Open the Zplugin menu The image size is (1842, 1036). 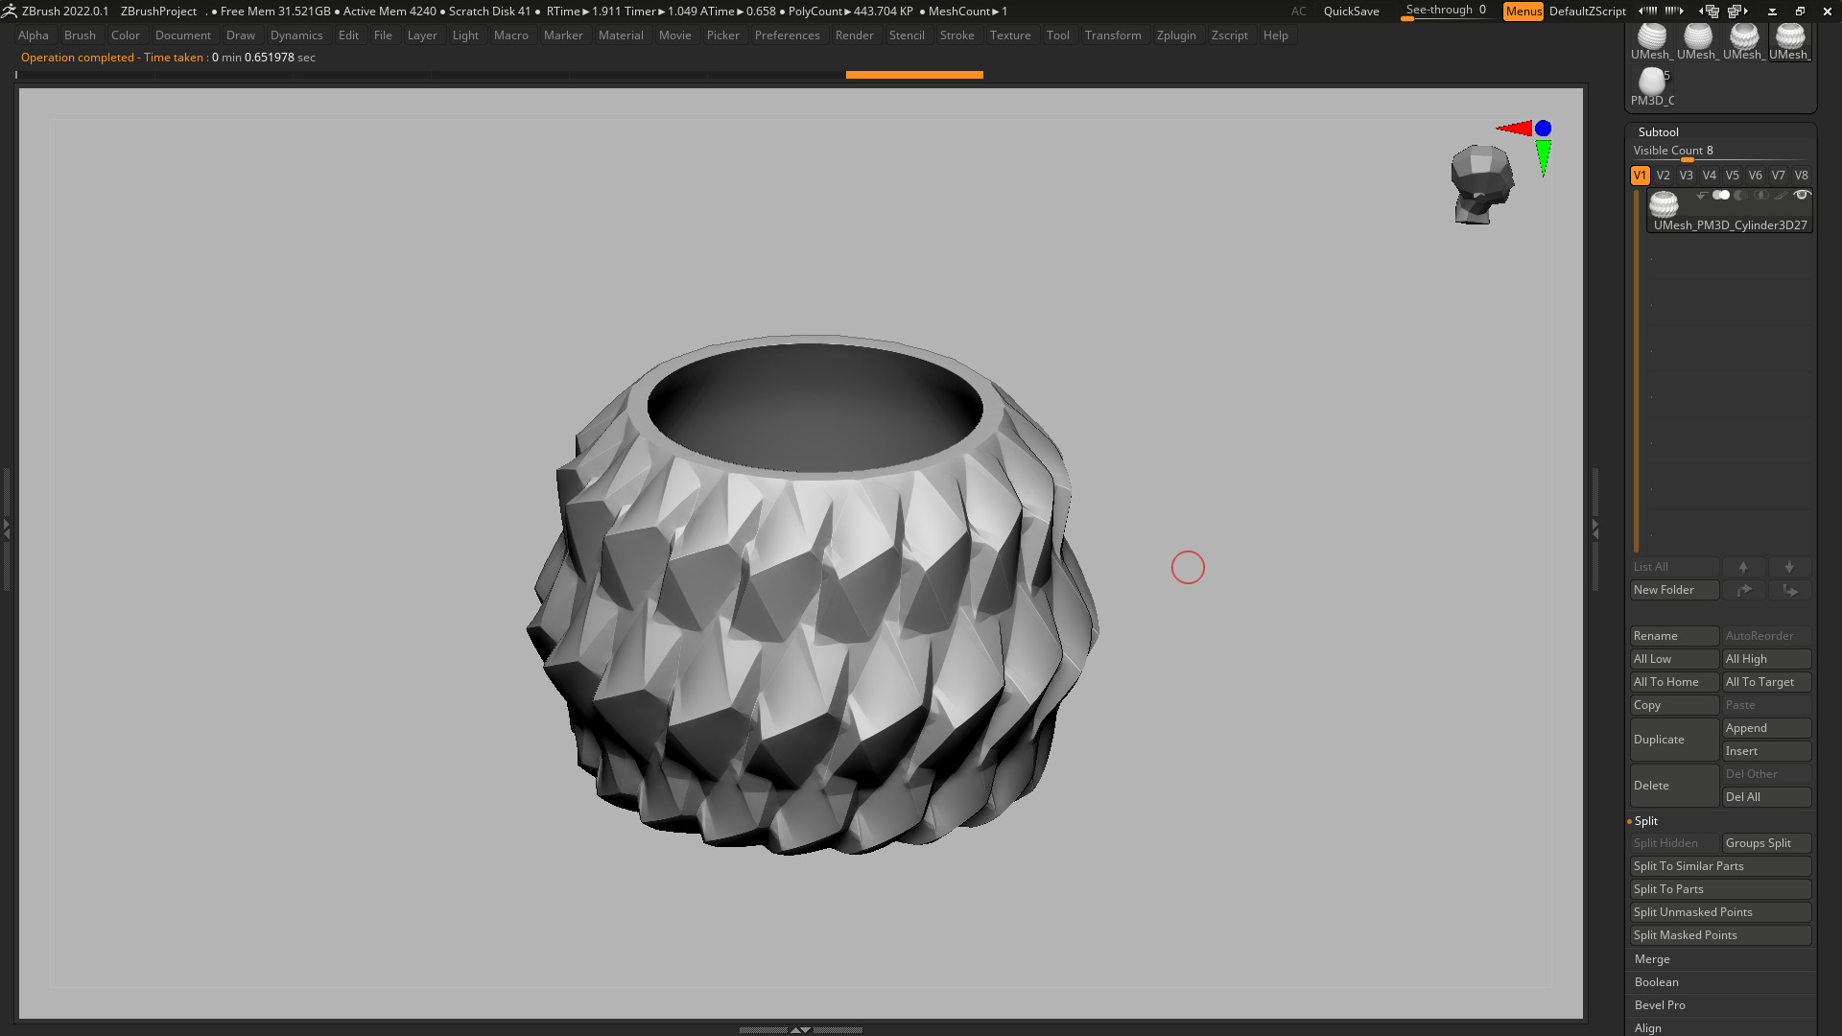click(1176, 35)
